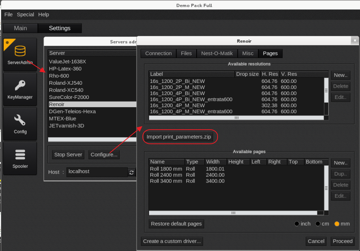Click the available pages horizontal scrollbar
This screenshot has width=360, height=251.
pyautogui.click(x=233, y=213)
